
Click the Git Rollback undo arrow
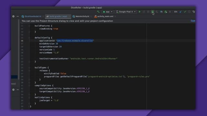(x=194, y=12)
